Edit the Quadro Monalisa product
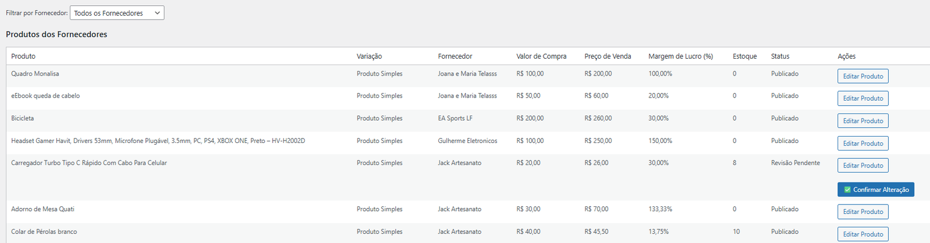Image resolution: width=930 pixels, height=243 pixels. pos(863,76)
